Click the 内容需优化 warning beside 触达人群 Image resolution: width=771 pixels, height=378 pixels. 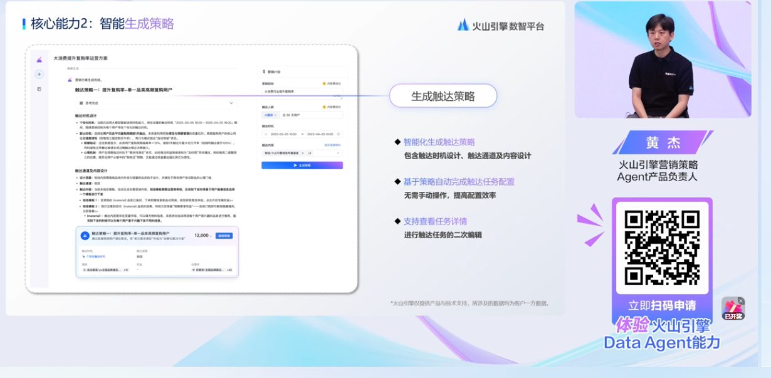point(332,107)
